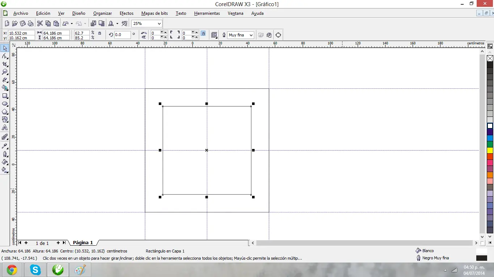The height and width of the screenshot is (277, 494).
Task: Click the Print icon in toolbar
Action: (31, 23)
